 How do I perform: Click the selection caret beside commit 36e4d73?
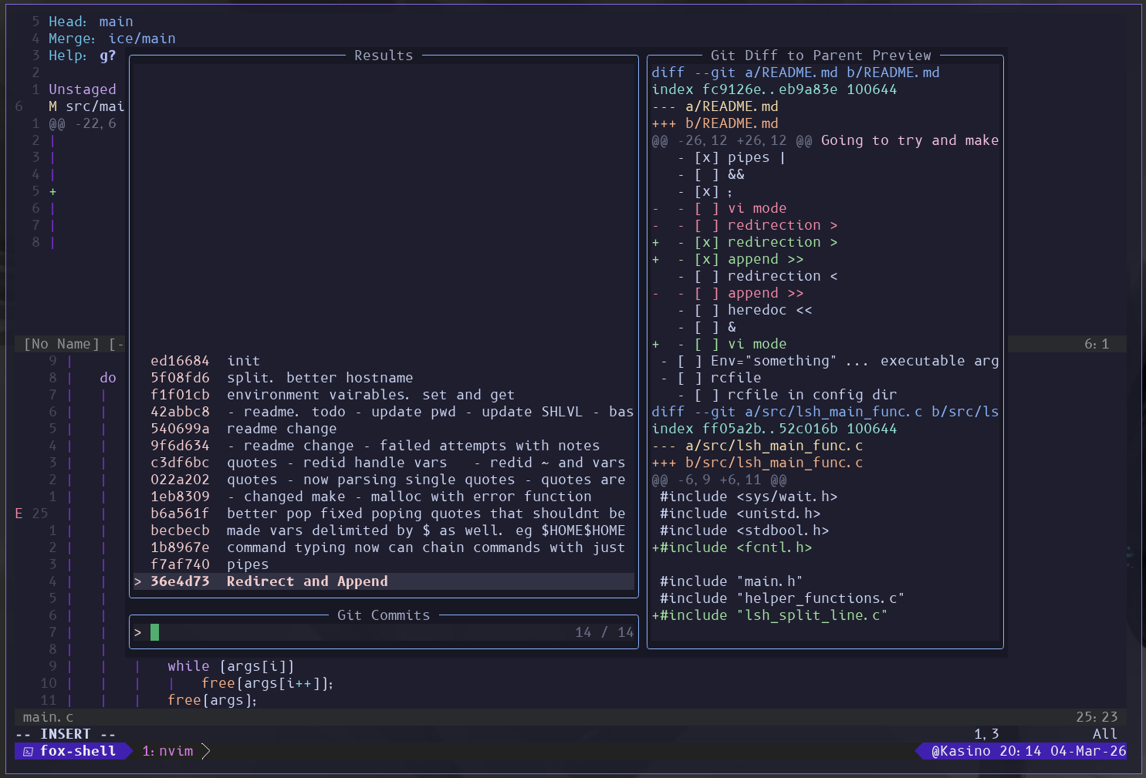pos(138,581)
